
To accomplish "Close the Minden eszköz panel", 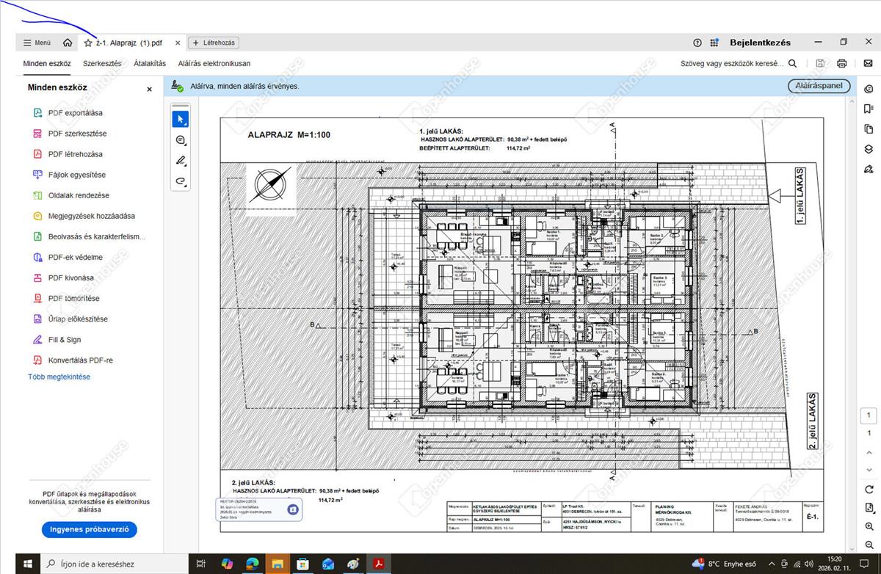I will (x=149, y=89).
